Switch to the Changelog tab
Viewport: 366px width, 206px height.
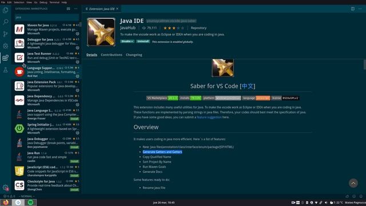click(x=134, y=55)
